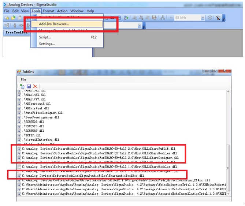Click the add new add-in icon in AddIns
This screenshot has width=245, height=206.
pos(22,86)
